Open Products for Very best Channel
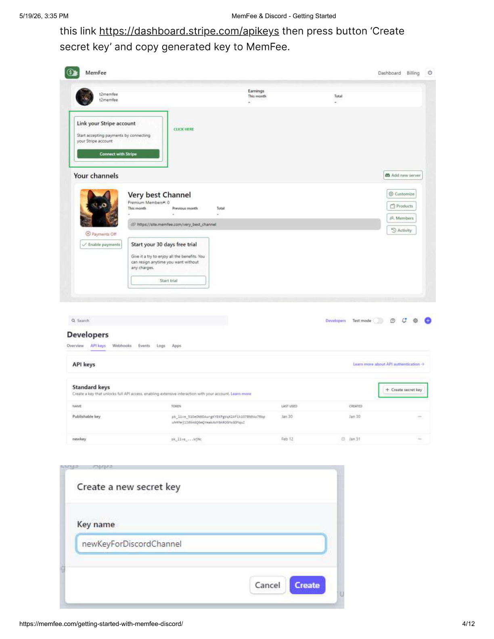The image size is (494, 639). 401,206
